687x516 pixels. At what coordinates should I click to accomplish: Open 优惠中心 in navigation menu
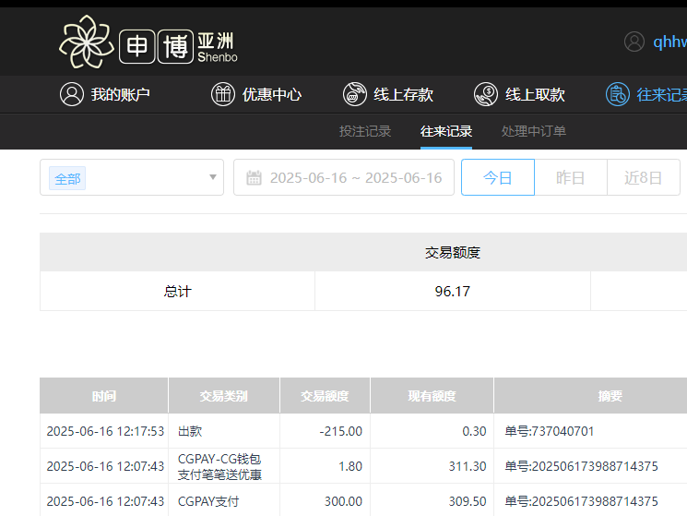(272, 94)
